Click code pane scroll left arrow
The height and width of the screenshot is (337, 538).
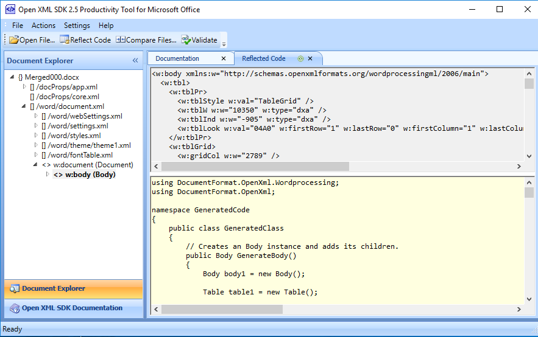(156, 309)
